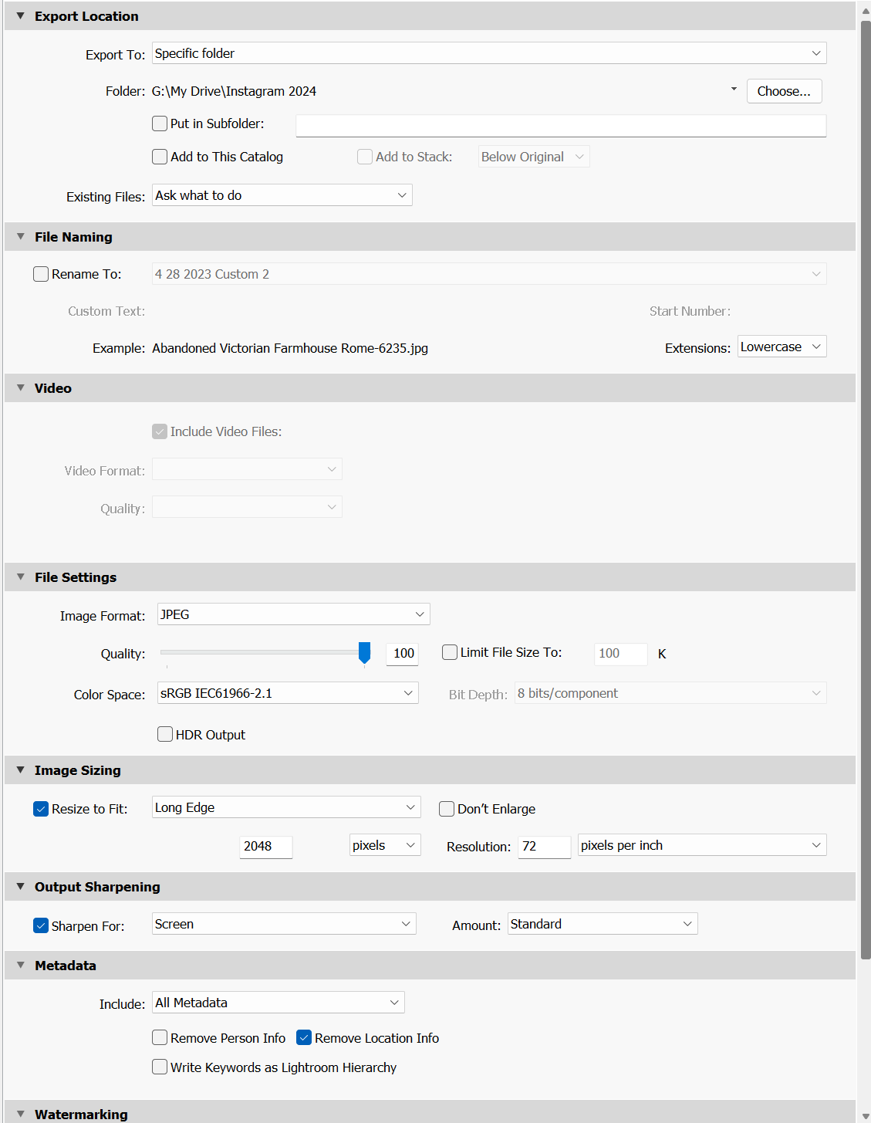Click the Quality slider handle
Screen dimensions: 871x1123
click(x=365, y=653)
